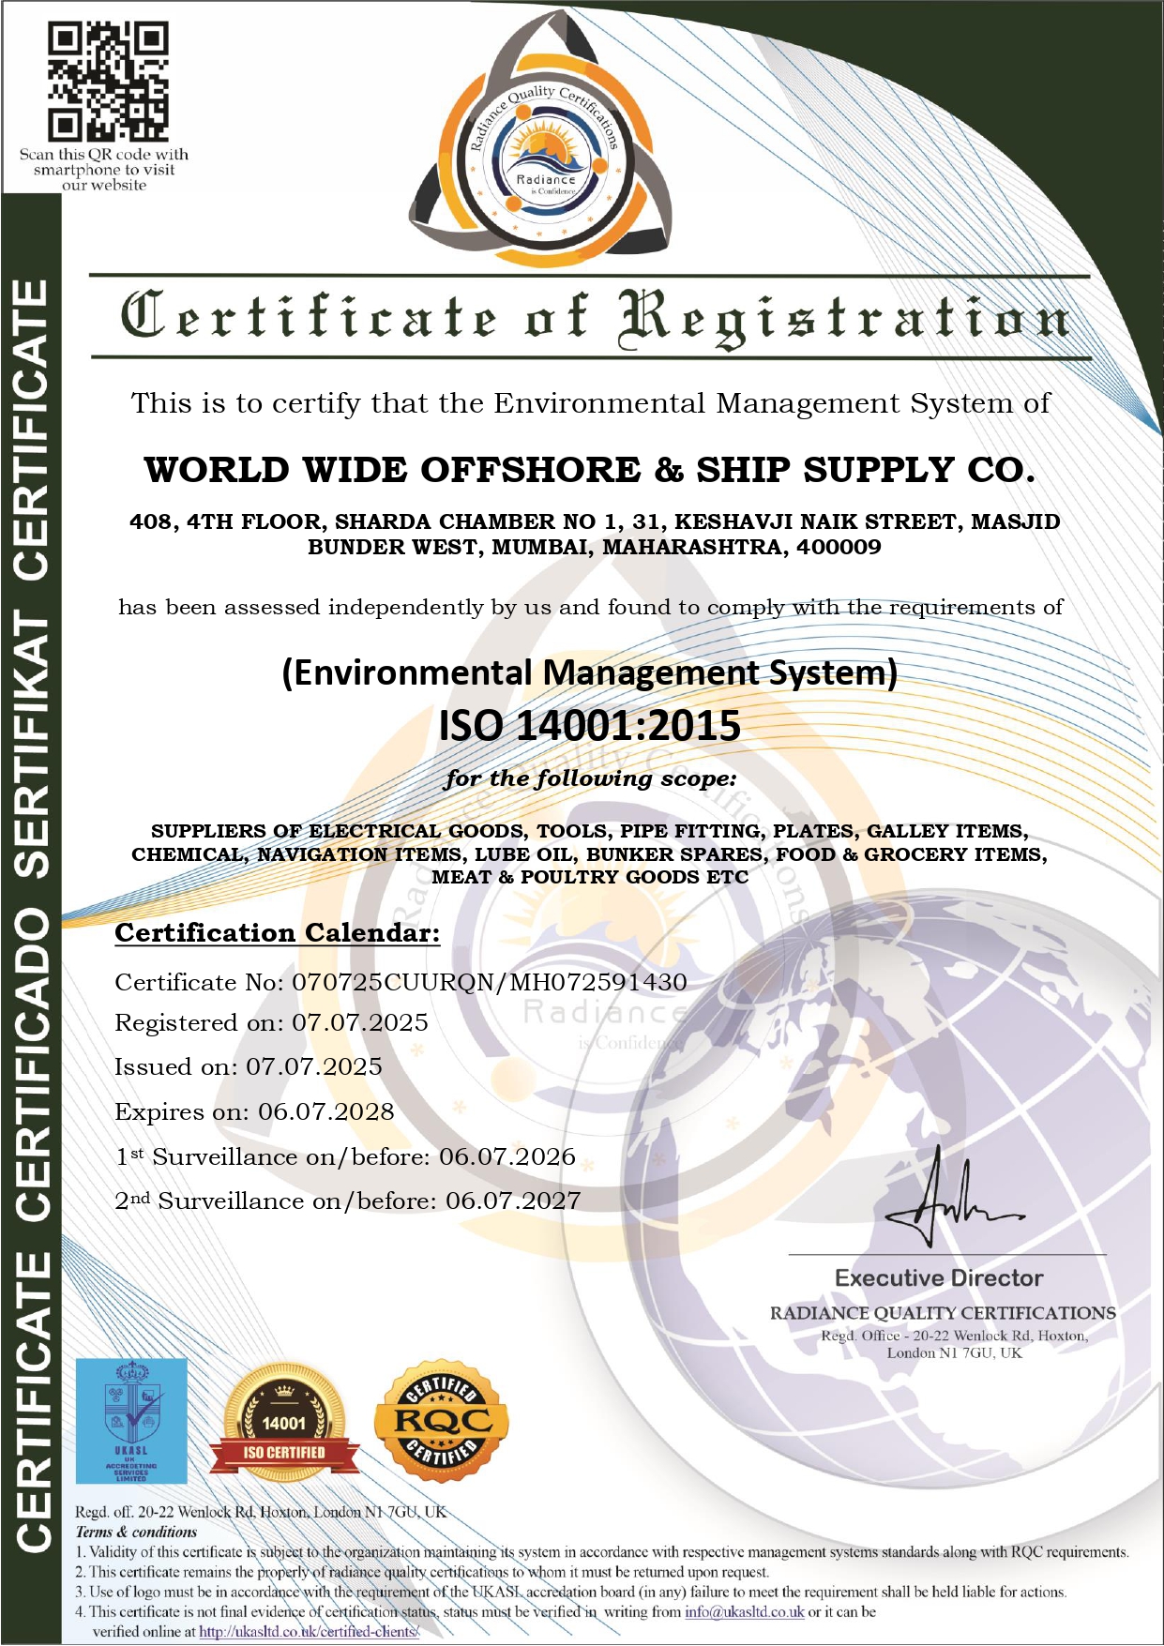The height and width of the screenshot is (1646, 1164).
Task: Click address line "408, 4TH FLOOR, SHARDA CHAMBER"
Action: (x=595, y=534)
